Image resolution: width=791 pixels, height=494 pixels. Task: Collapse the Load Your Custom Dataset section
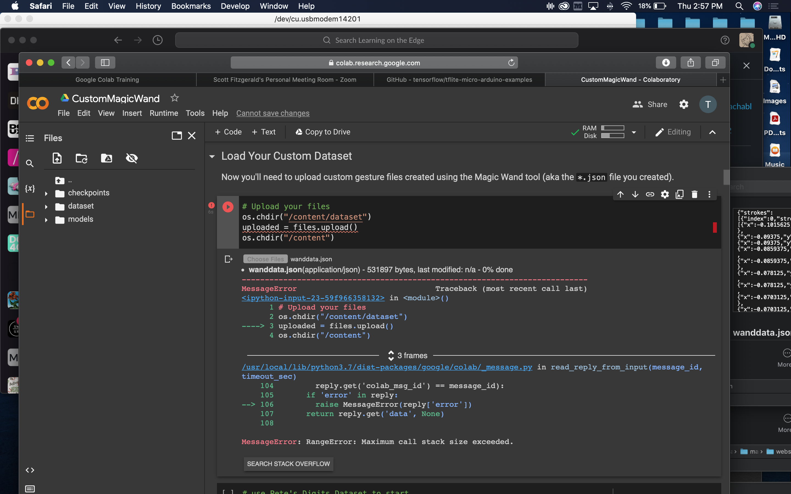point(212,156)
